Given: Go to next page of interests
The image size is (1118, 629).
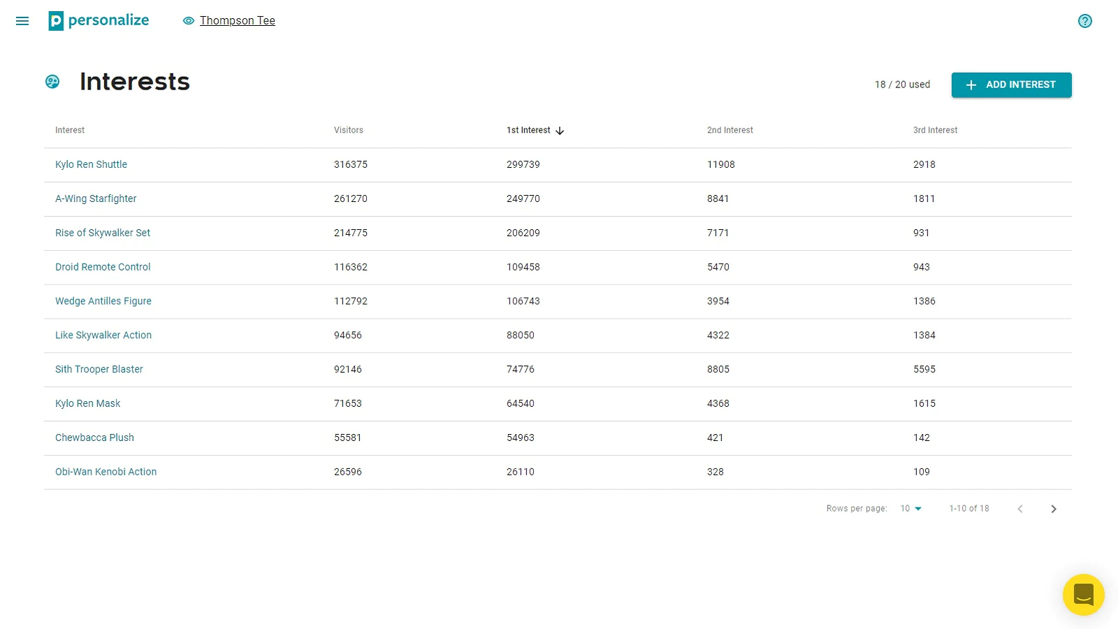Looking at the screenshot, I should tap(1054, 509).
